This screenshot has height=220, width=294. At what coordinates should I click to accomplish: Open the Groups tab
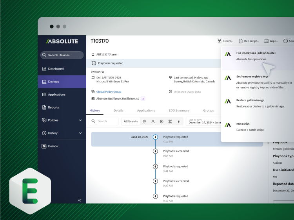(208, 111)
